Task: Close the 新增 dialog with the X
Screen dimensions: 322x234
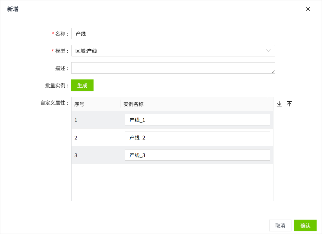Action: click(x=308, y=9)
